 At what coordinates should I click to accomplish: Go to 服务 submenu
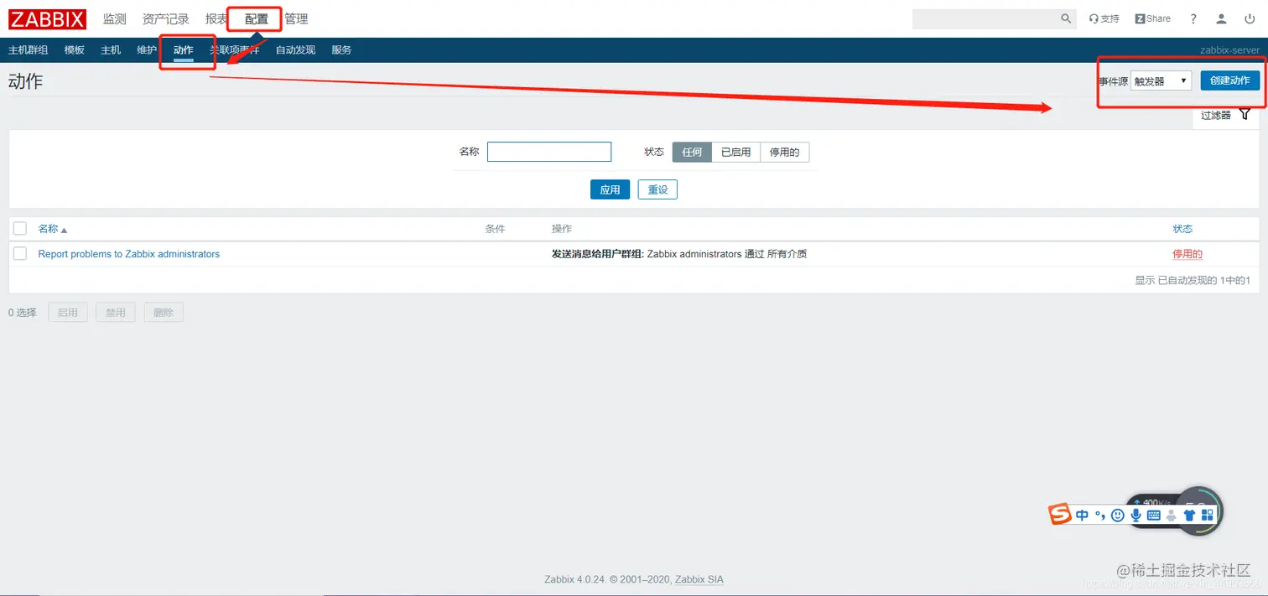point(341,50)
